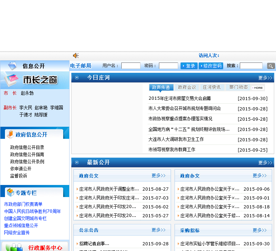
Task: Open 更多>> for 采购招标
Action: coord(260,230)
